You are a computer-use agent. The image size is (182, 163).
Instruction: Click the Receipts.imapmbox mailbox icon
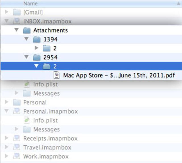coord(17,138)
